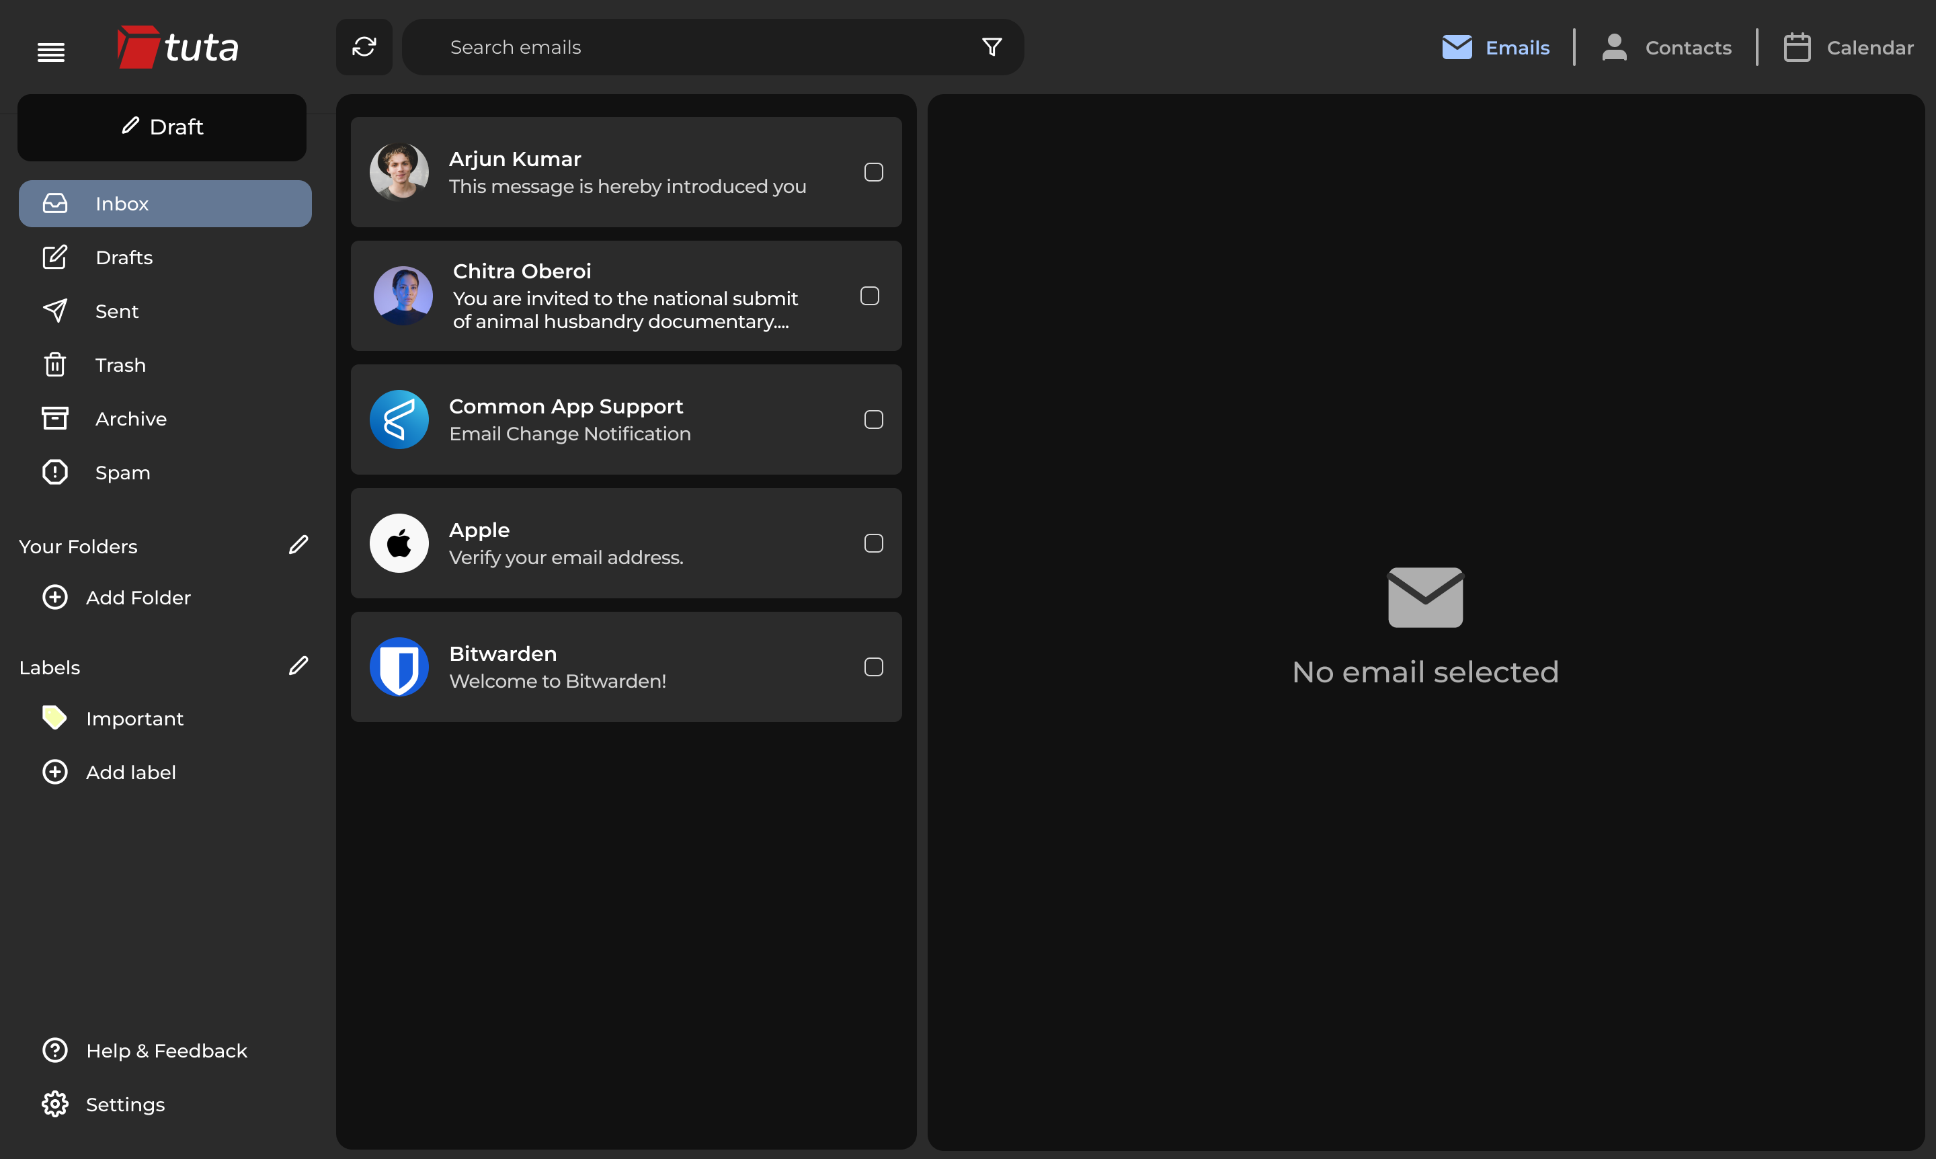Open the Spam folder
Image resolution: width=1936 pixels, height=1159 pixels.
tap(122, 472)
